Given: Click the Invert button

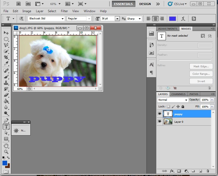Looking at the screenshot, I should point(201,81).
